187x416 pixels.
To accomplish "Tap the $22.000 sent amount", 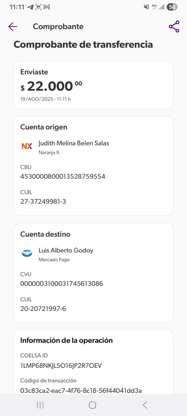I will [51, 86].
